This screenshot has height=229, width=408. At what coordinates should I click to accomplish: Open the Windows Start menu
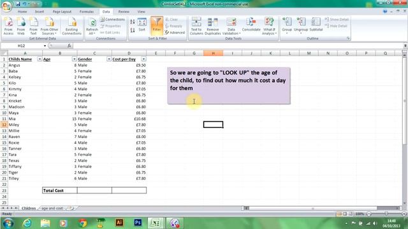tap(8, 223)
